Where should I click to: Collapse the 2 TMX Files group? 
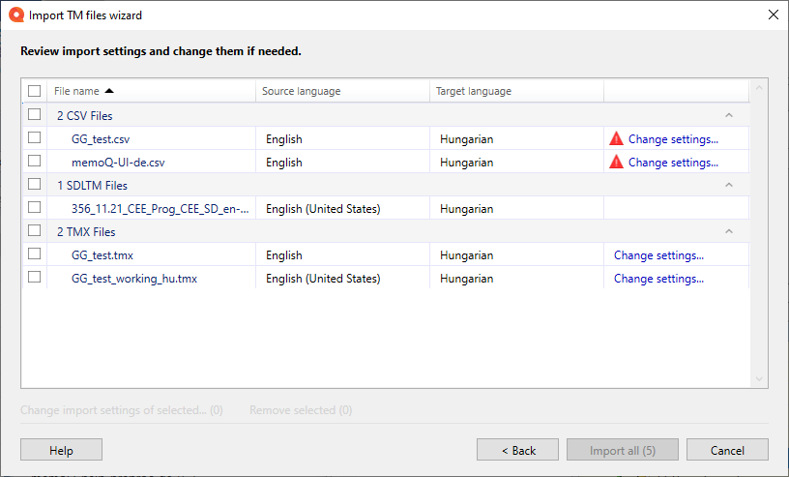pyautogui.click(x=729, y=231)
